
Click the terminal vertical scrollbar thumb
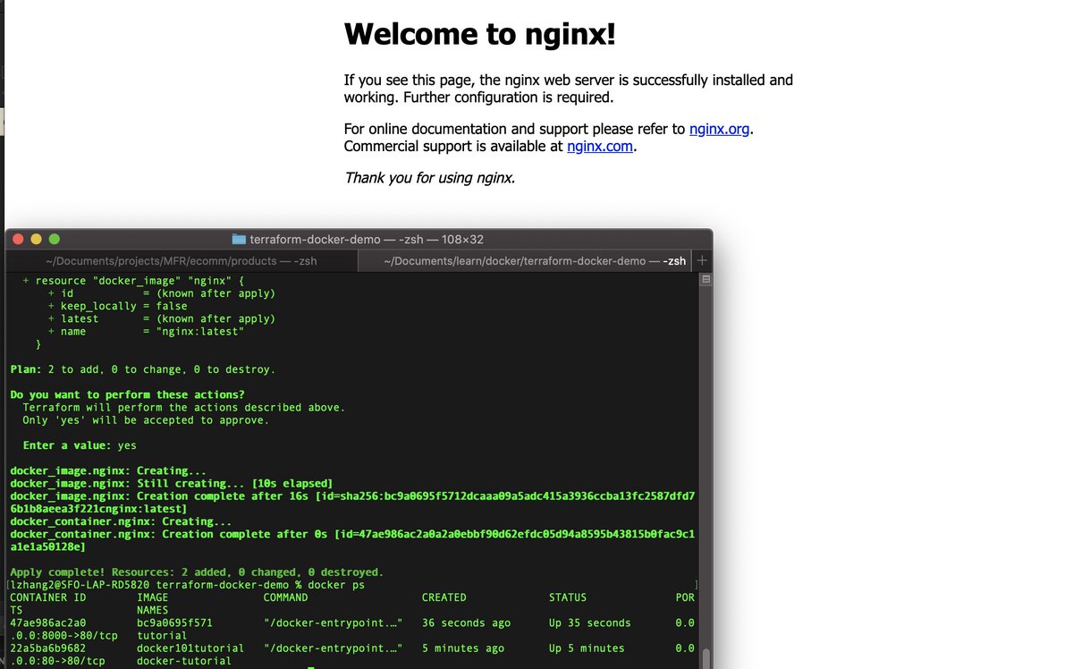click(705, 658)
